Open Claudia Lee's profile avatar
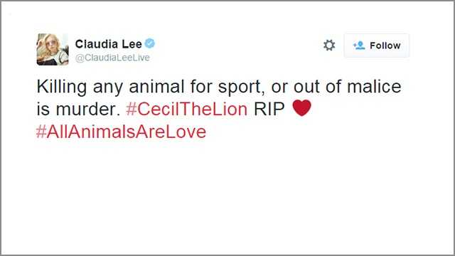This screenshot has width=455, height=256. (53, 49)
